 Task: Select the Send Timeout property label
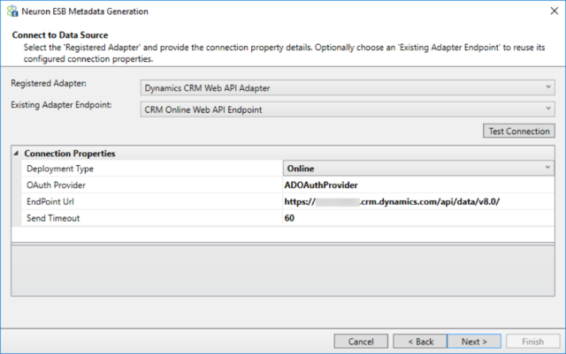53,218
